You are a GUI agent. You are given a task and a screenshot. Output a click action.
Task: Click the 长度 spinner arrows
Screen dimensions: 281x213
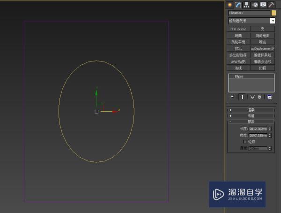pos(270,129)
